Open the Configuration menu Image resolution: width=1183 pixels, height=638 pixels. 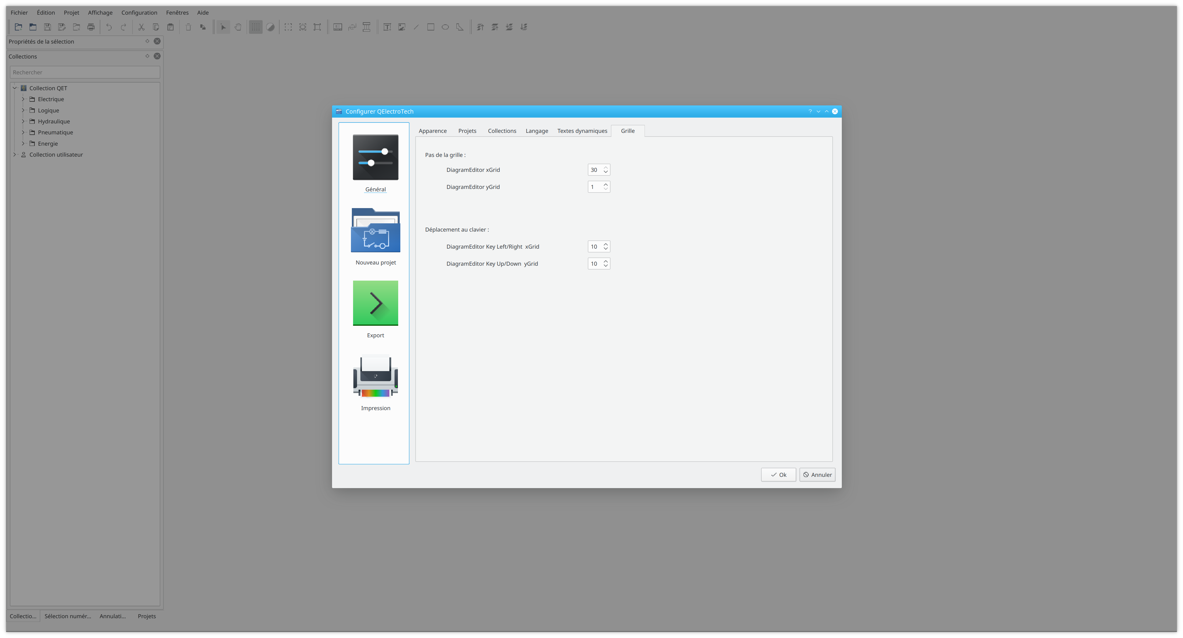click(x=139, y=12)
